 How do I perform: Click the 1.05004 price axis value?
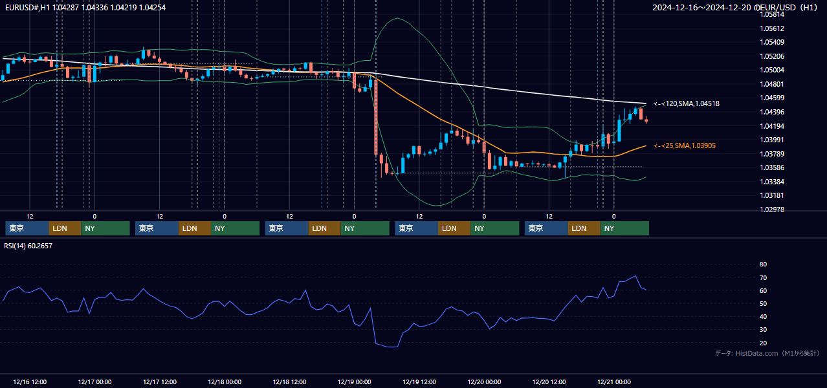click(772, 70)
